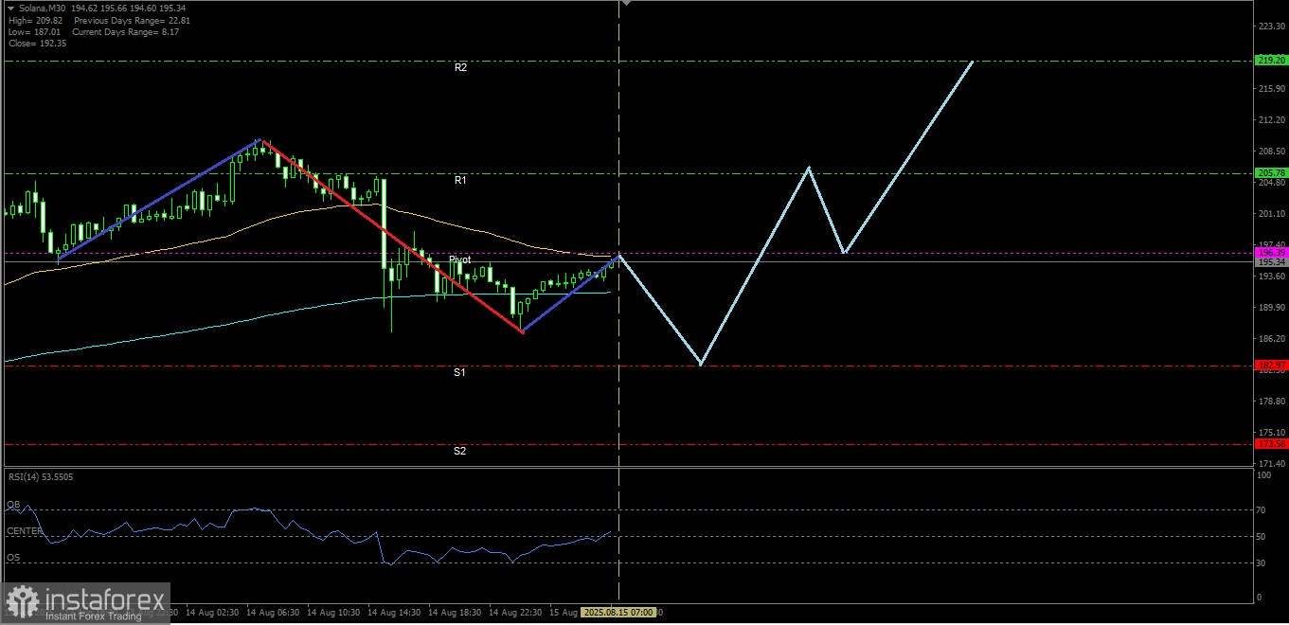Viewport: 1289px width, 625px height.
Task: Click the red 173.58 price tag
Action: 1270,443
